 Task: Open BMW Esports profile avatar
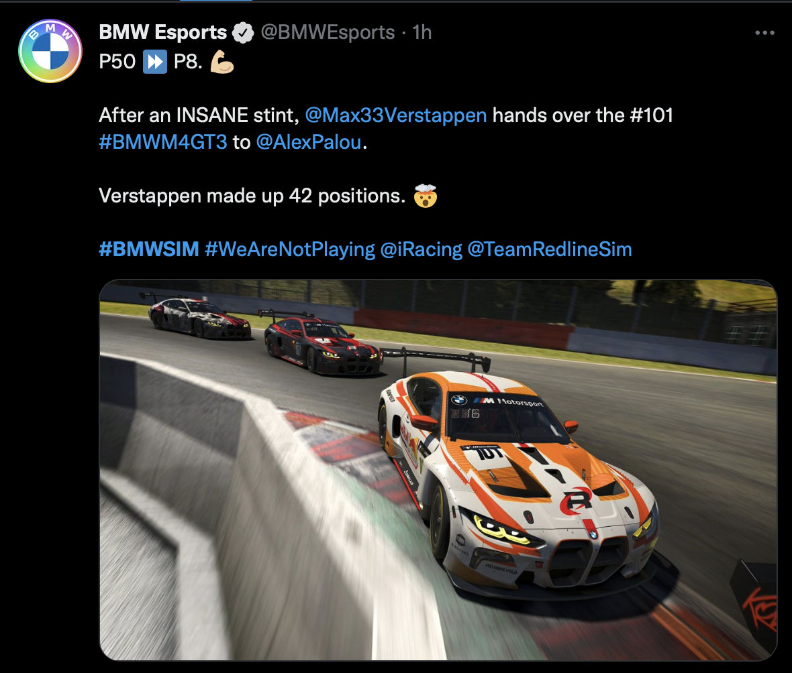point(50,51)
